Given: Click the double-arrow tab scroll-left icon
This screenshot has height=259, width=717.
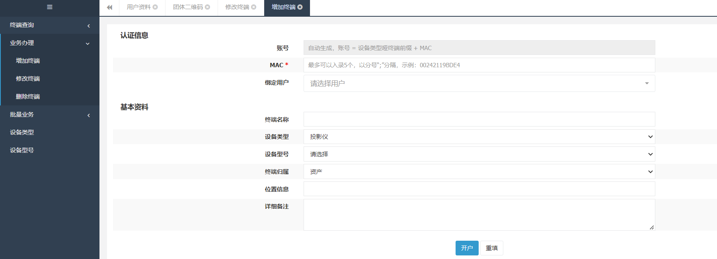Looking at the screenshot, I should 109,7.
